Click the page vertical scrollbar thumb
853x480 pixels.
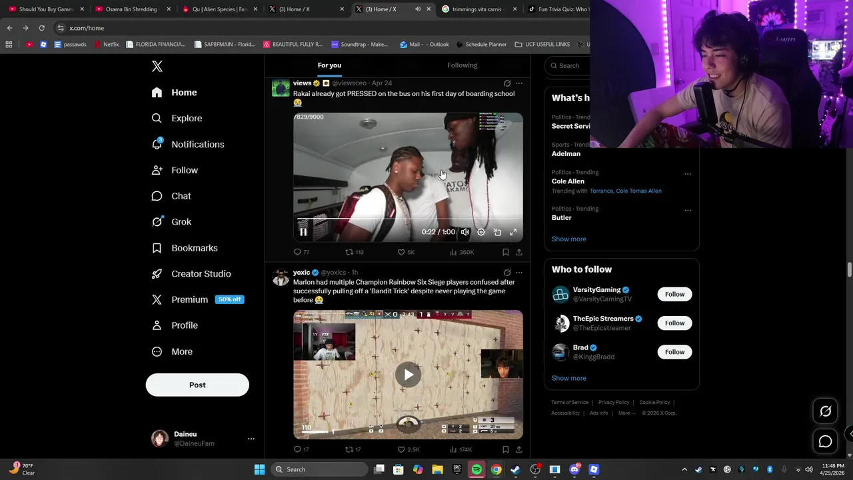coord(849,269)
